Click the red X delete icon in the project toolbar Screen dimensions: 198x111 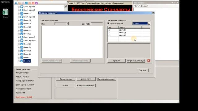tap(33, 3)
